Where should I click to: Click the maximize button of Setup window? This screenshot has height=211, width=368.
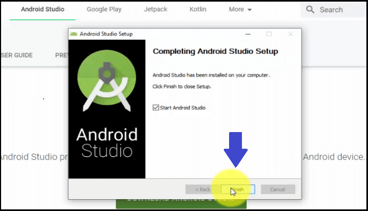click(269, 34)
